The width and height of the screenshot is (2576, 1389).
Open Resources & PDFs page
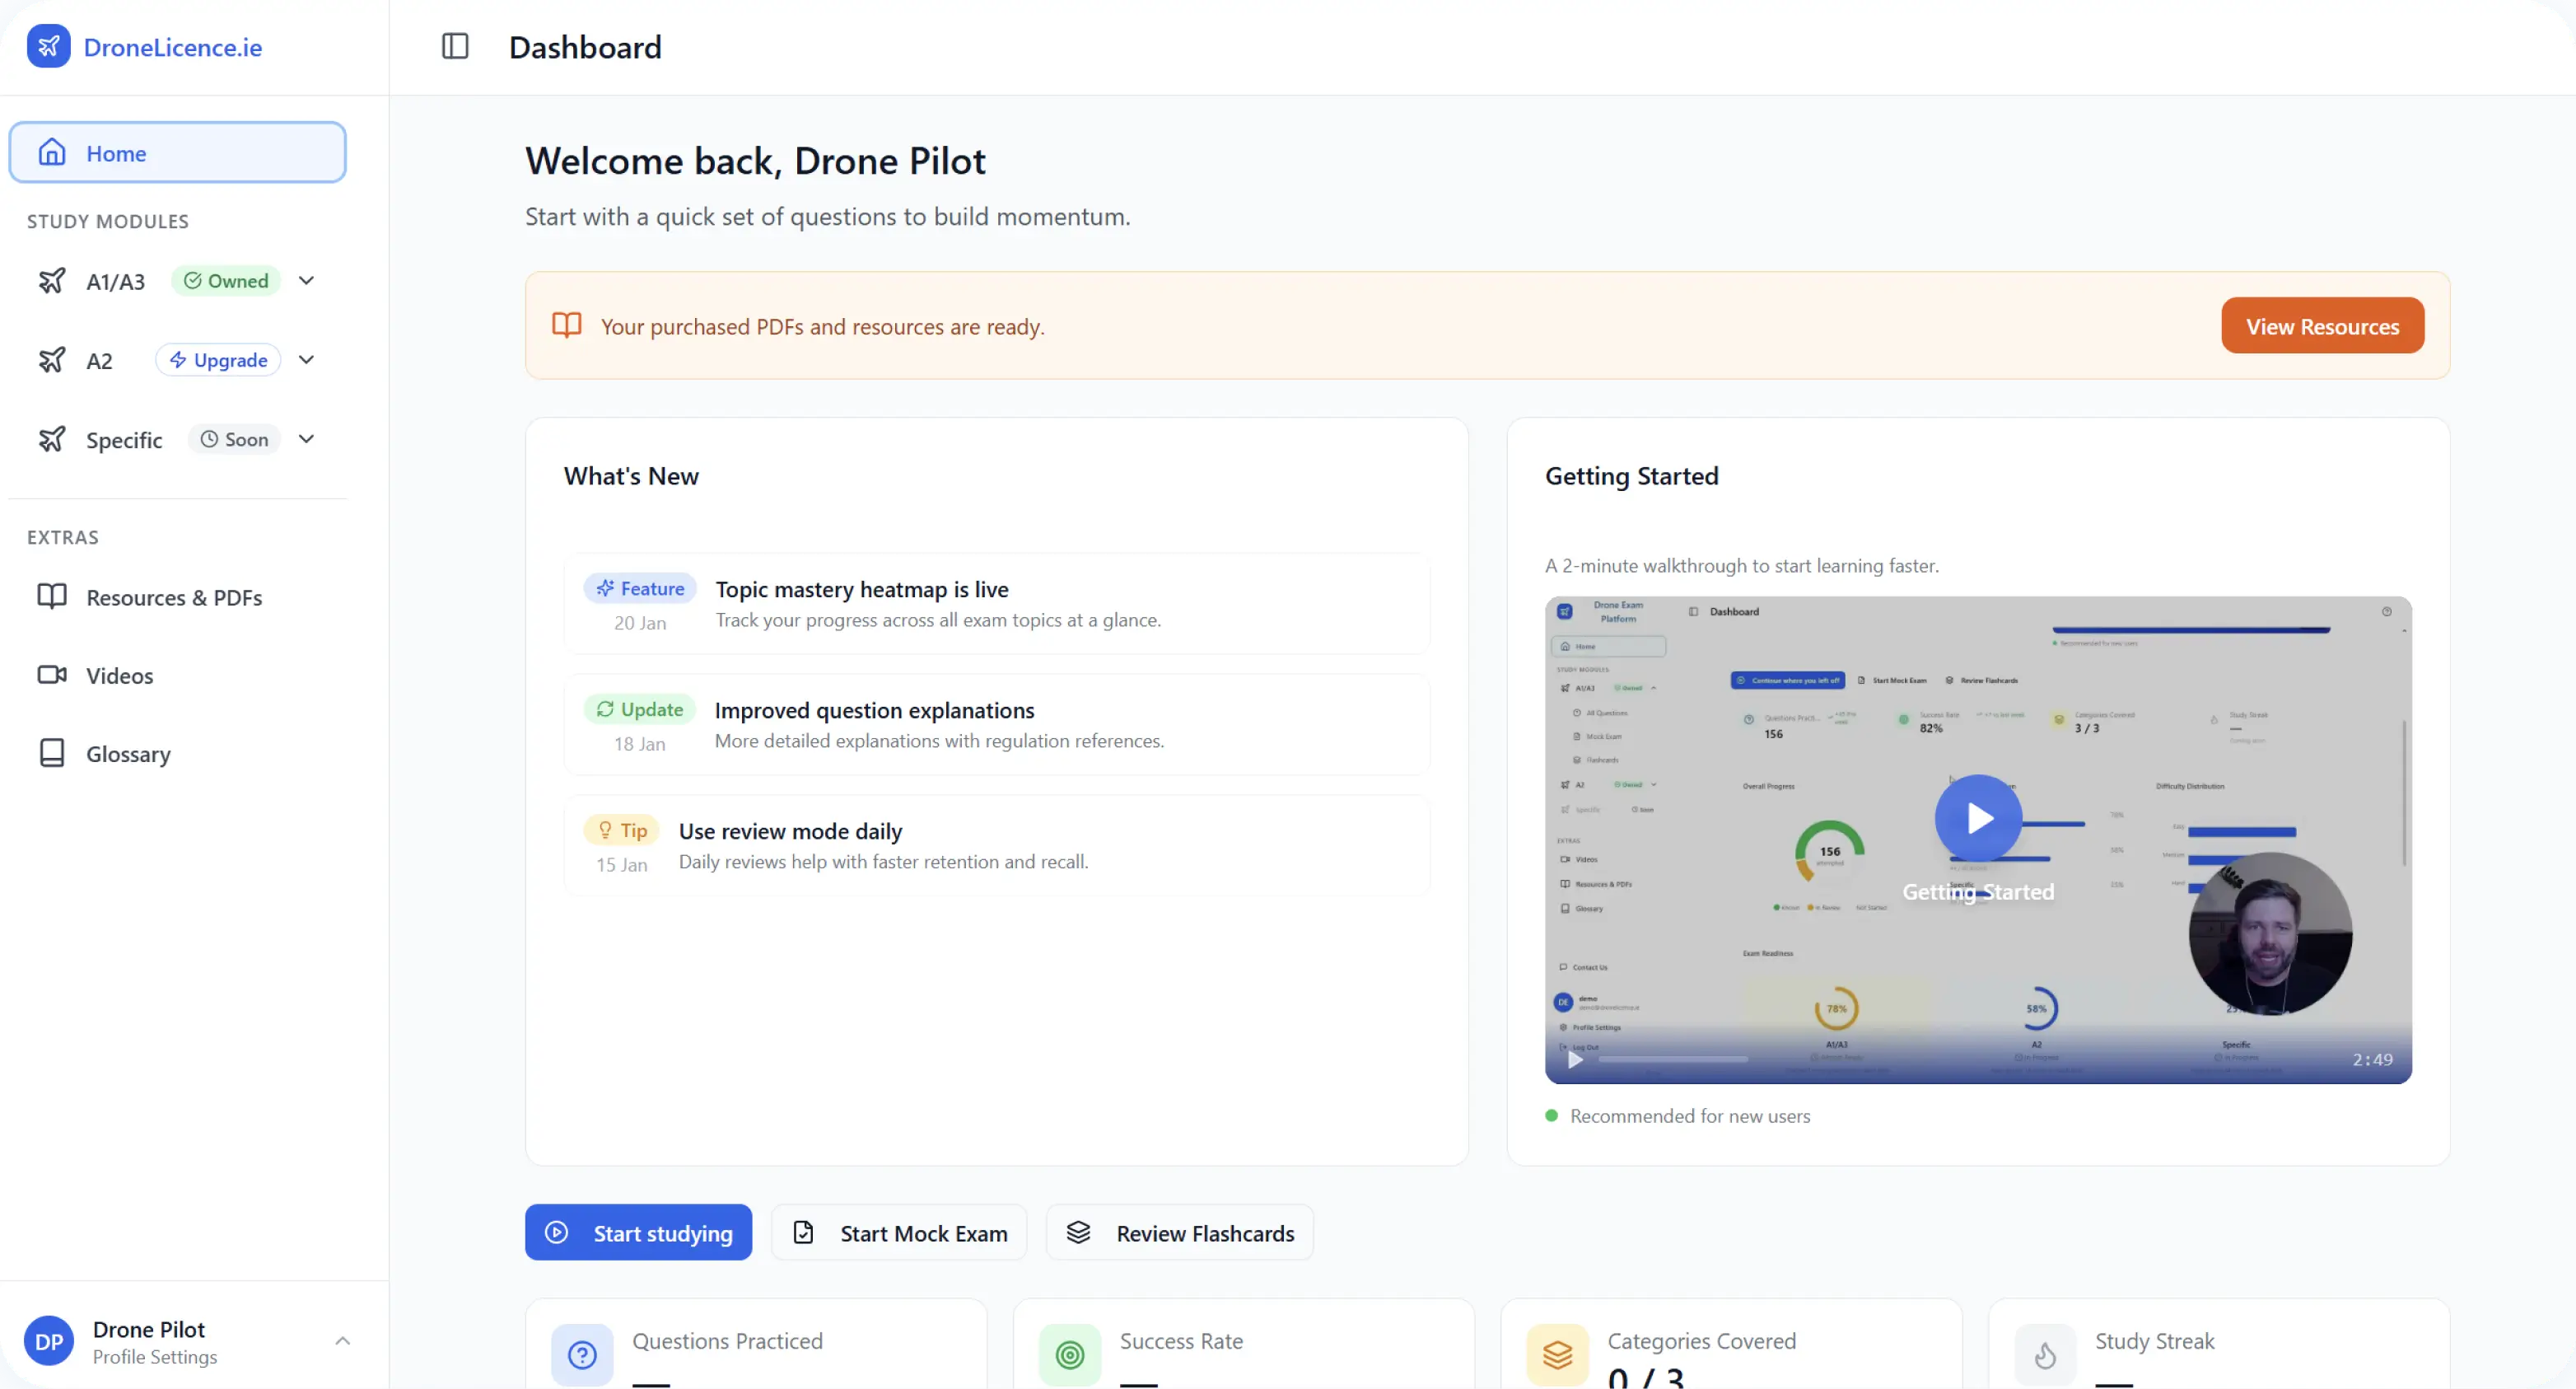pyautogui.click(x=174, y=597)
